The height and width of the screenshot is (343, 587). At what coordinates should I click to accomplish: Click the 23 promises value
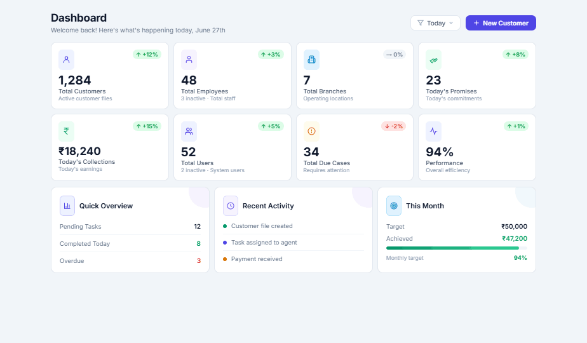coord(433,80)
